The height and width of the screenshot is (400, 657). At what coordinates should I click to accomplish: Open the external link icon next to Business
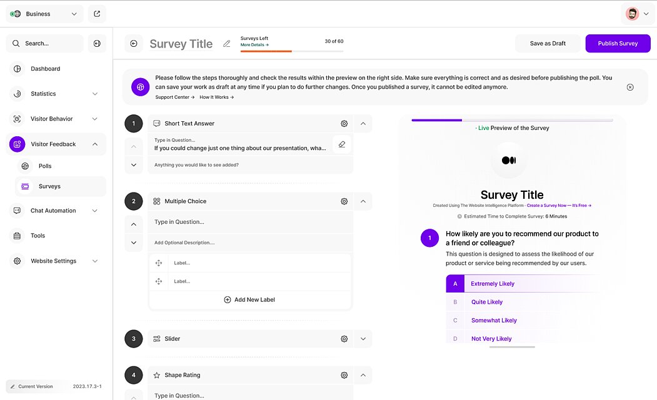click(x=97, y=14)
